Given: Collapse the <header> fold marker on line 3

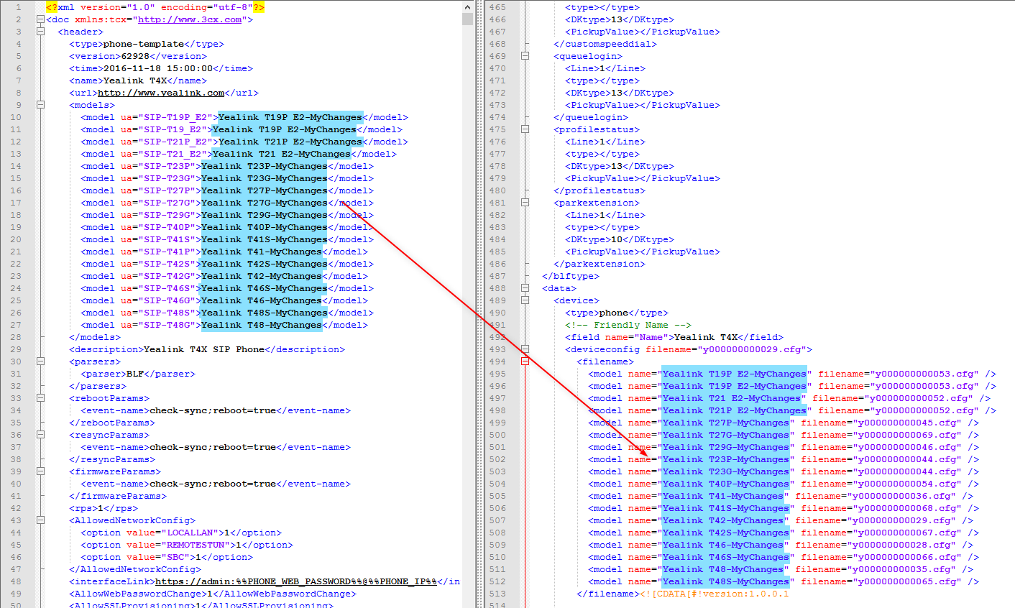Looking at the screenshot, I should (40, 32).
